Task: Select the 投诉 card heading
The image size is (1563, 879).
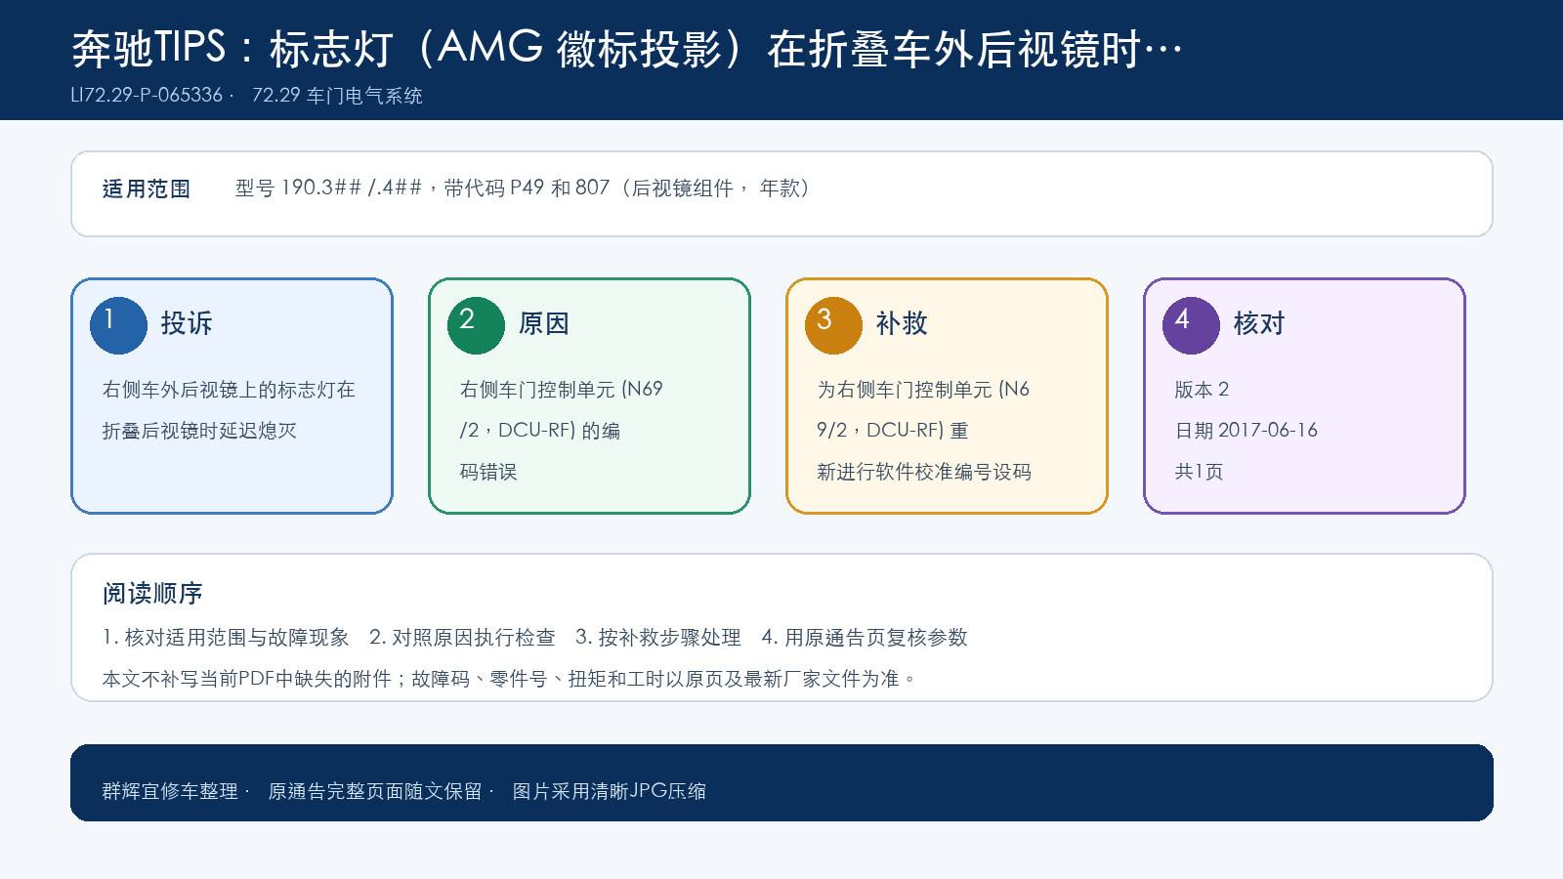Action: coord(187,323)
